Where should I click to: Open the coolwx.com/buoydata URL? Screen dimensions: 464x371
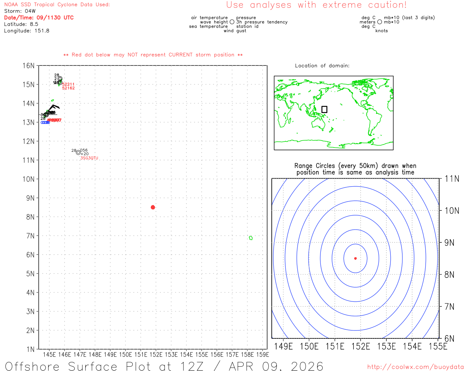(x=415, y=367)
